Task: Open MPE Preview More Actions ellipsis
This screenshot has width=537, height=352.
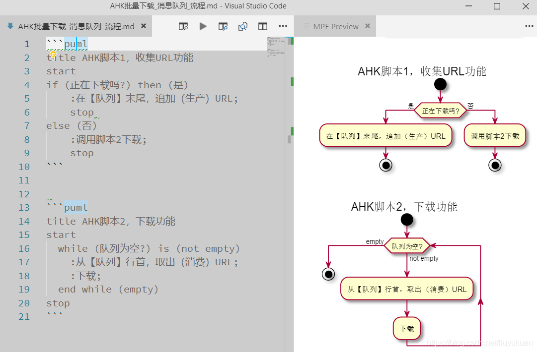Action: pyautogui.click(x=529, y=26)
